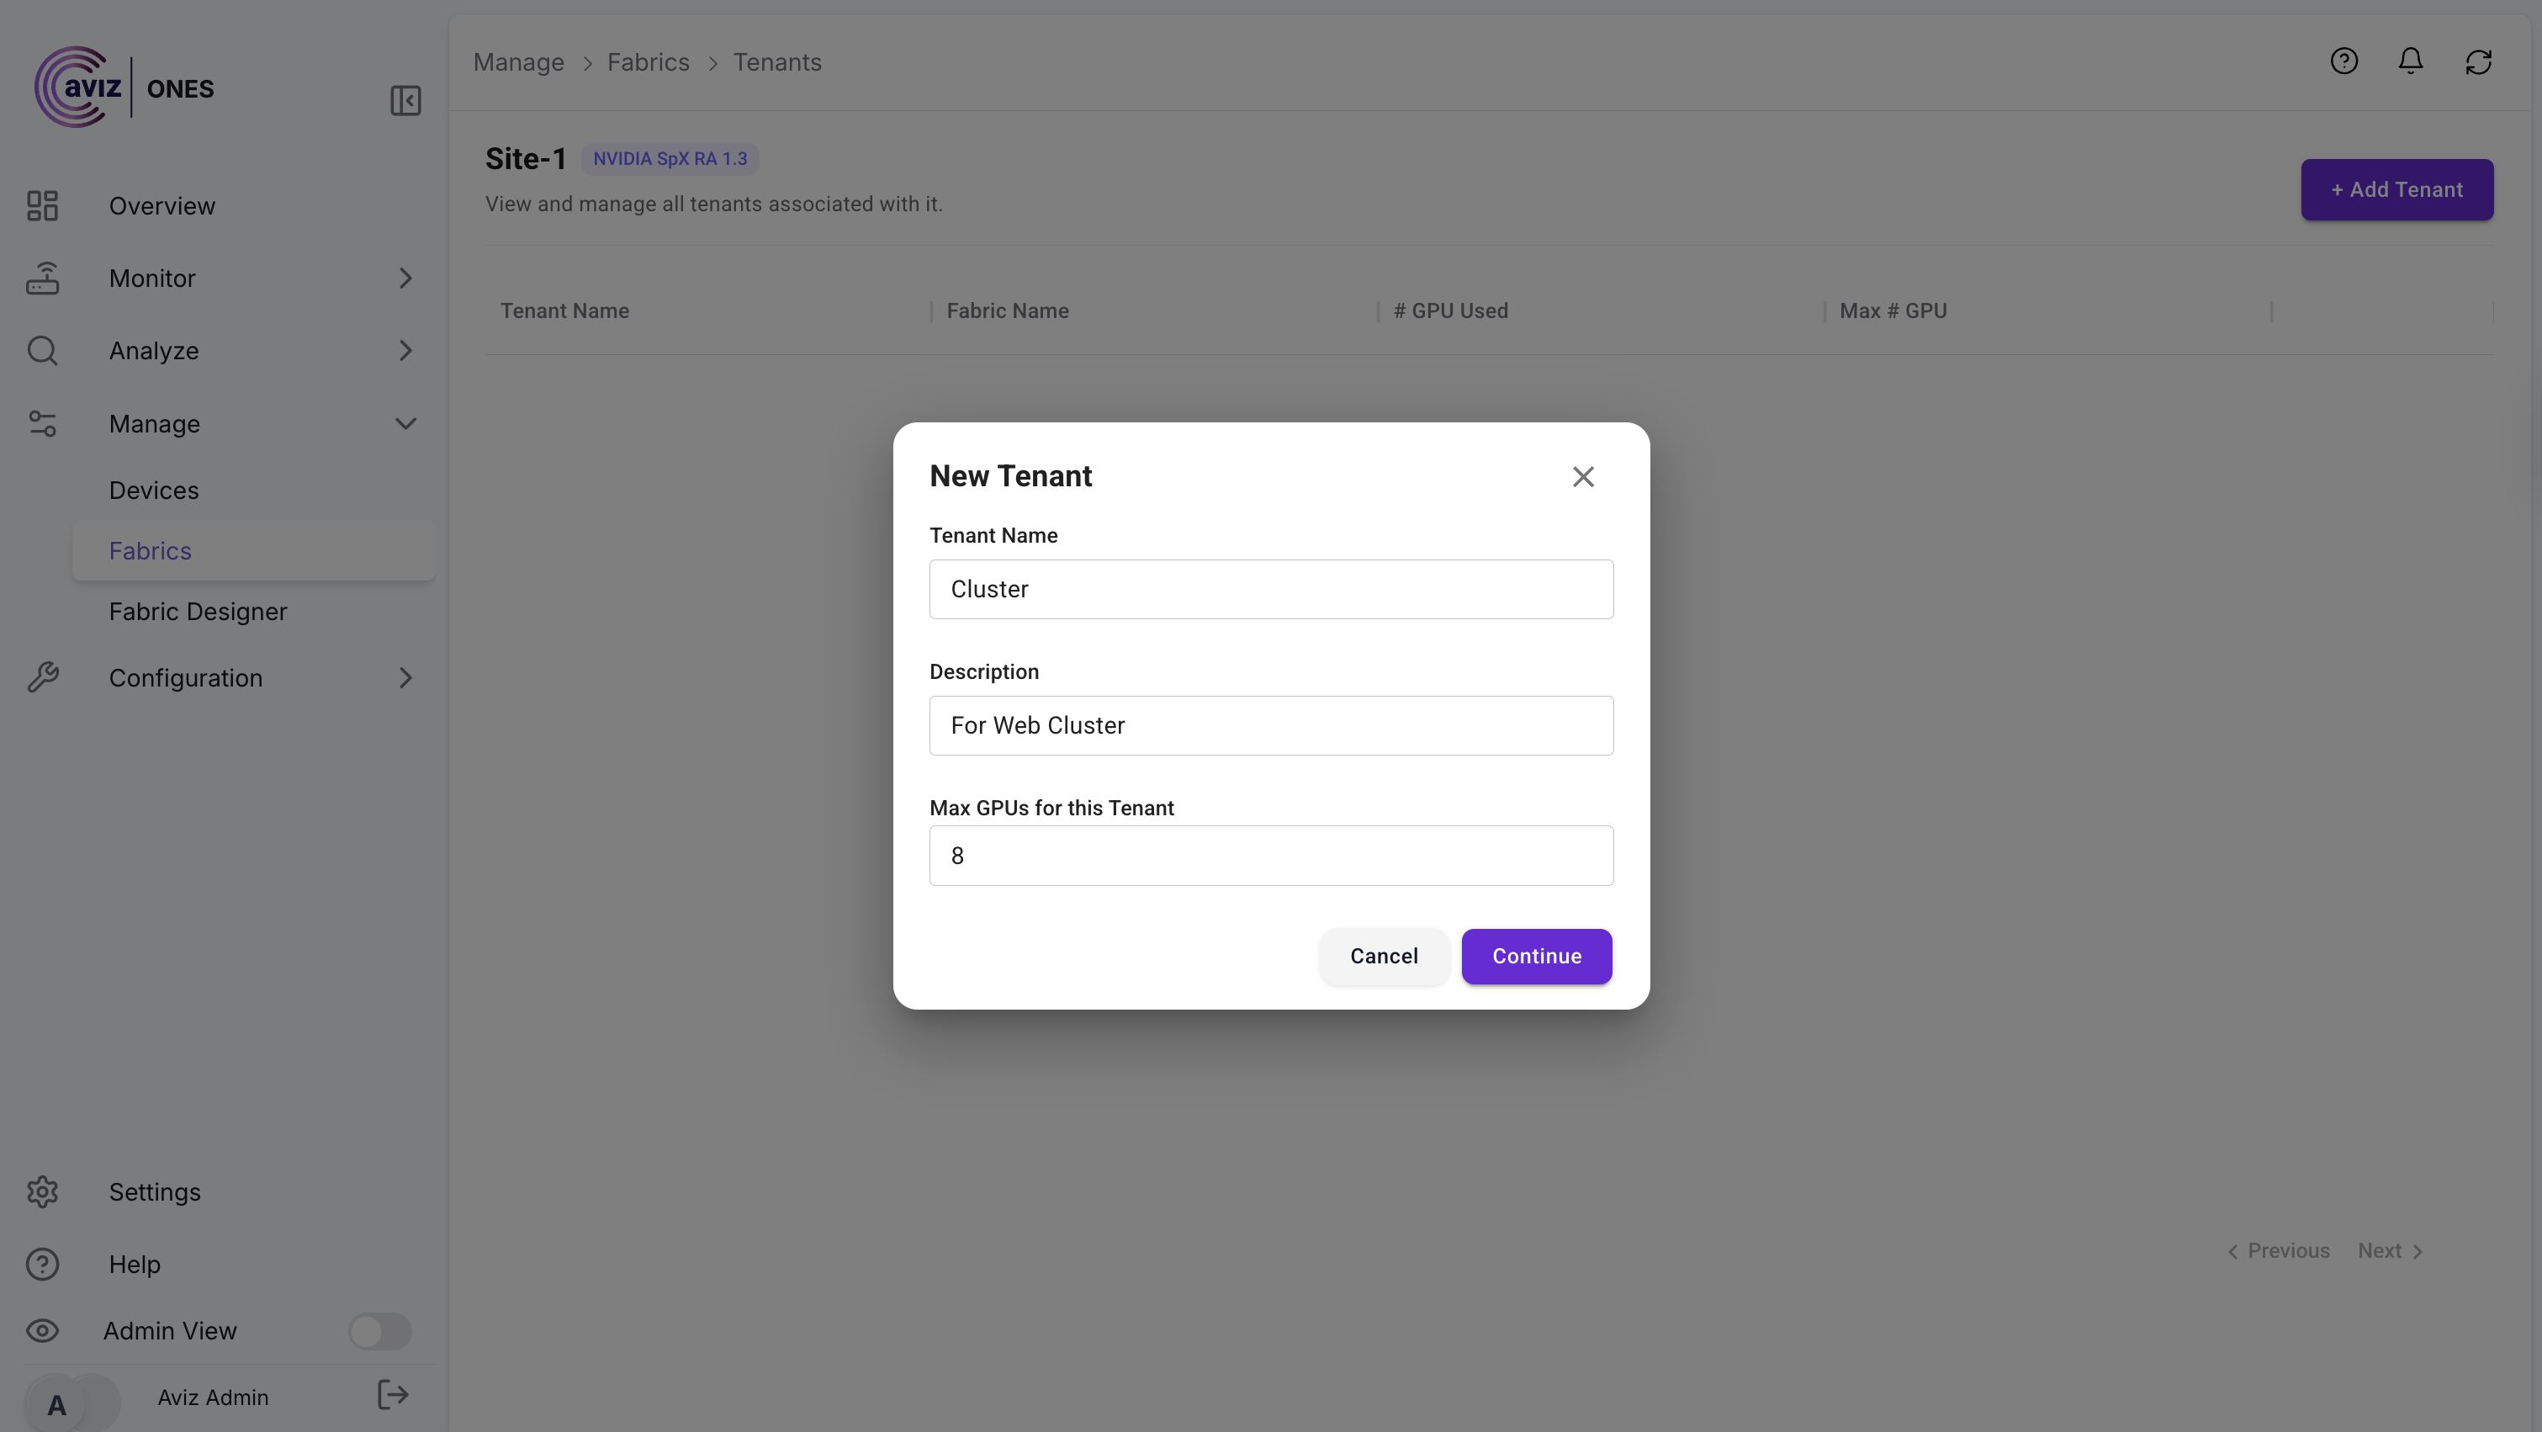
Task: Click the Configuration wrench icon
Action: point(42,678)
